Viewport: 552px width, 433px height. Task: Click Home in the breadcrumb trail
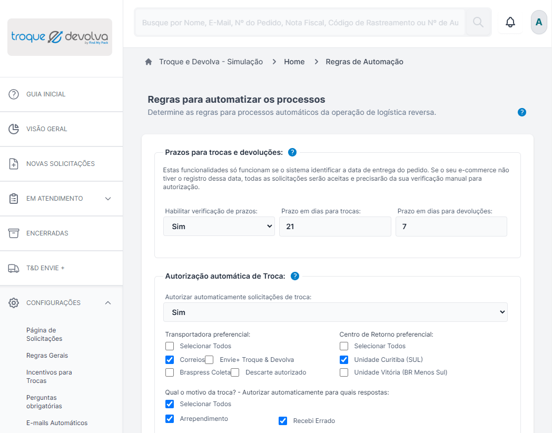coord(294,61)
